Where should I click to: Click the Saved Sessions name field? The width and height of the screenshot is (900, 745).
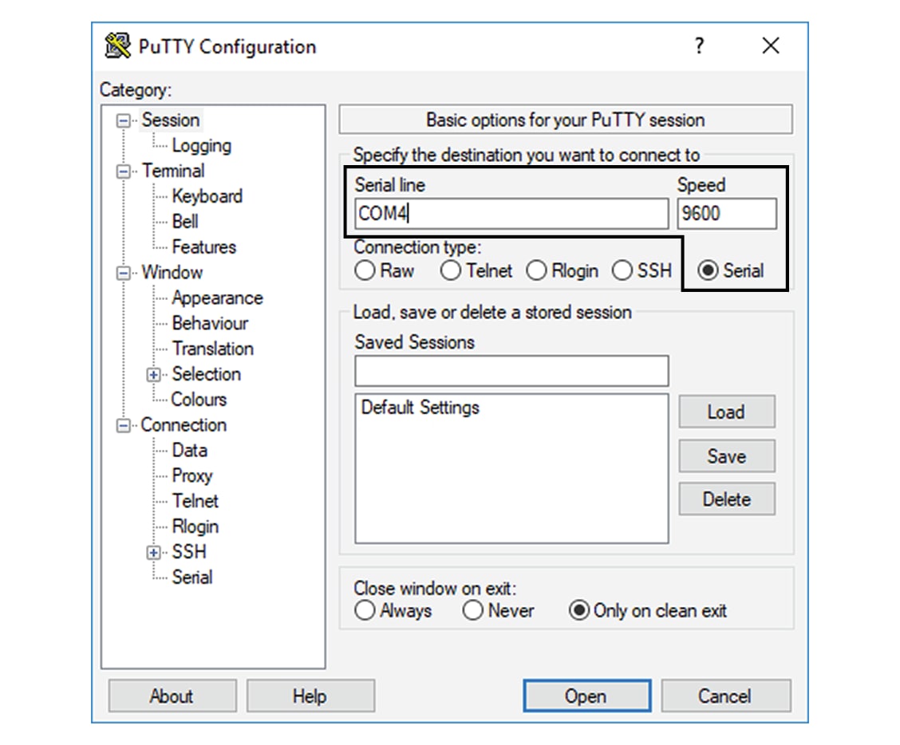[511, 371]
